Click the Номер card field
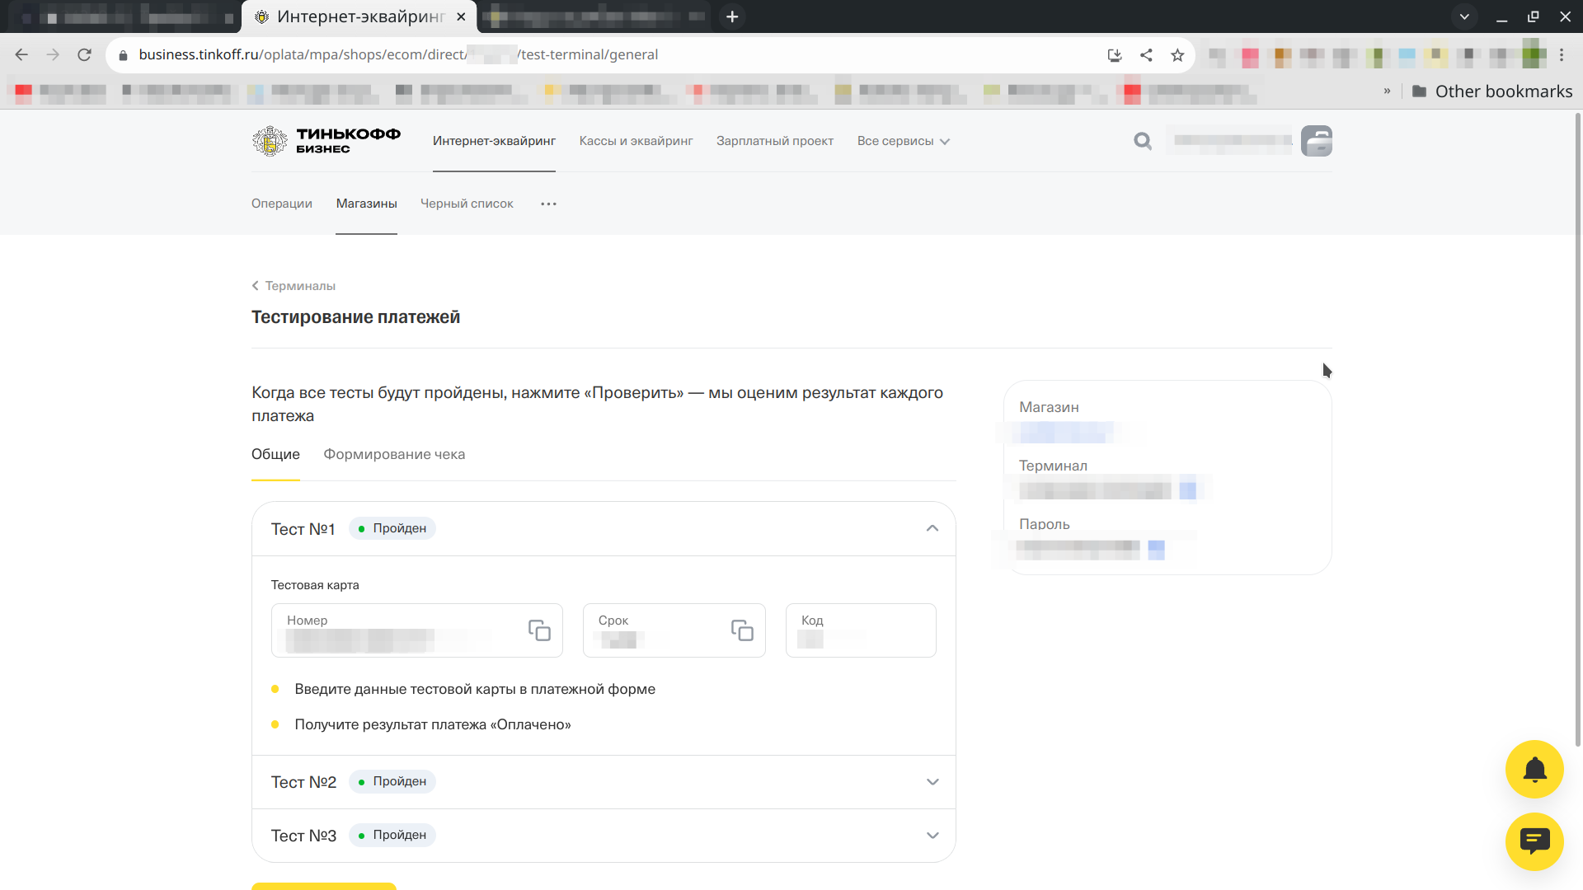1583x890 pixels. [417, 630]
